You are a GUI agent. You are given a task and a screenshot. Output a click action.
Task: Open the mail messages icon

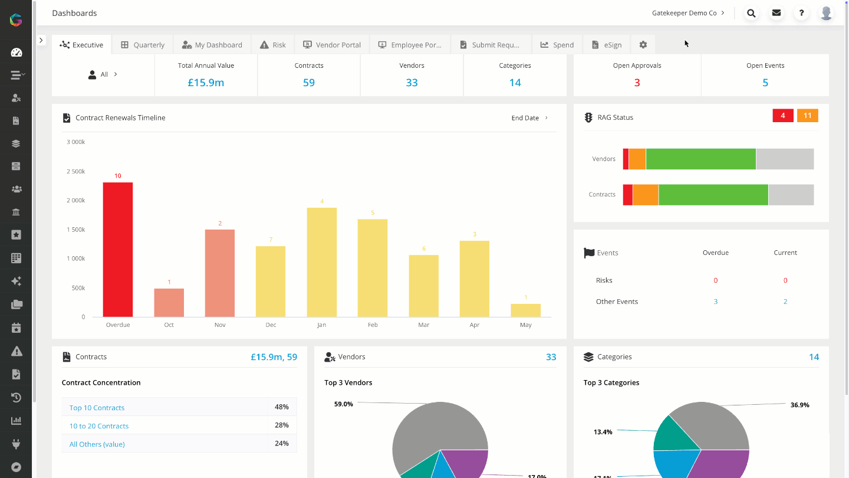point(776,13)
